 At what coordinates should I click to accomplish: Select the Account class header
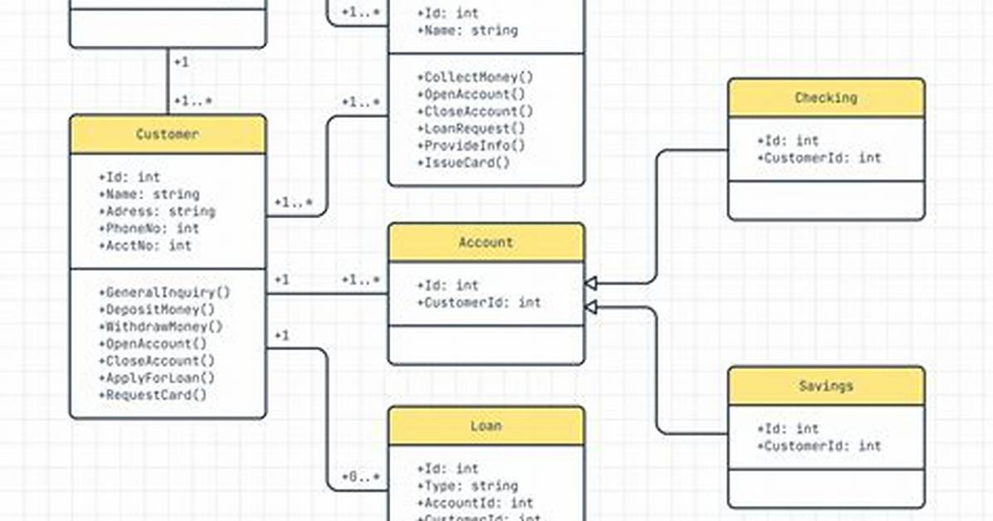487,242
